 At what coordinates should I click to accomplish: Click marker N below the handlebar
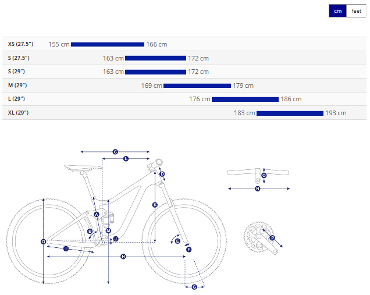click(x=258, y=189)
